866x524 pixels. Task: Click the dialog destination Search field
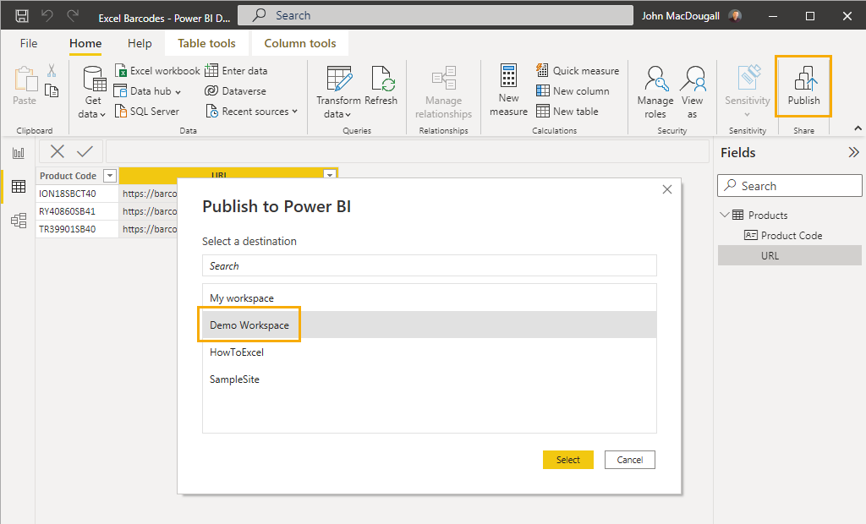(429, 265)
